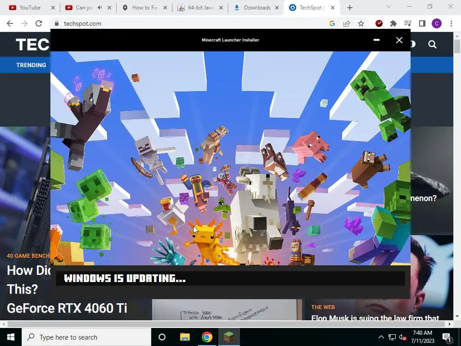This screenshot has height=346, width=461.
Task: Close the Minecraft Launcher Installer window
Action: (399, 40)
